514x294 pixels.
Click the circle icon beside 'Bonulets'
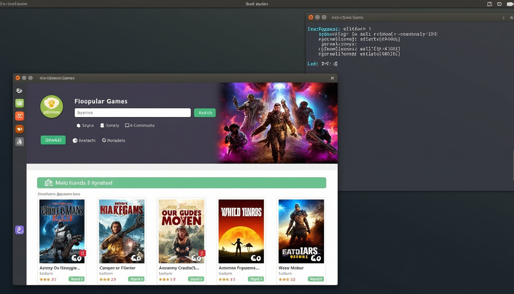104,140
